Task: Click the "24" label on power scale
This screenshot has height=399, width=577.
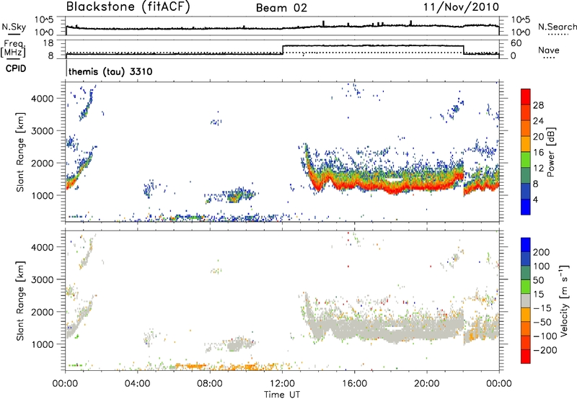Action: pyautogui.click(x=538, y=121)
